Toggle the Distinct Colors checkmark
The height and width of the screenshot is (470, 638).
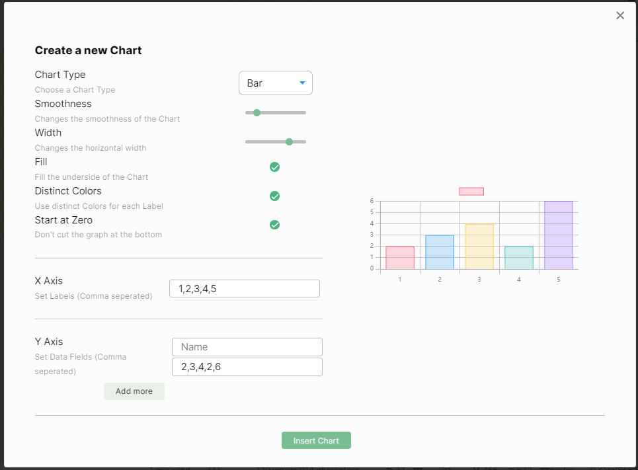click(x=275, y=196)
